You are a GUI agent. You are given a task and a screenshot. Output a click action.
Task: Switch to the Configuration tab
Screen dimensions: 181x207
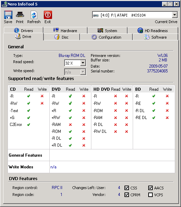tap(106, 37)
